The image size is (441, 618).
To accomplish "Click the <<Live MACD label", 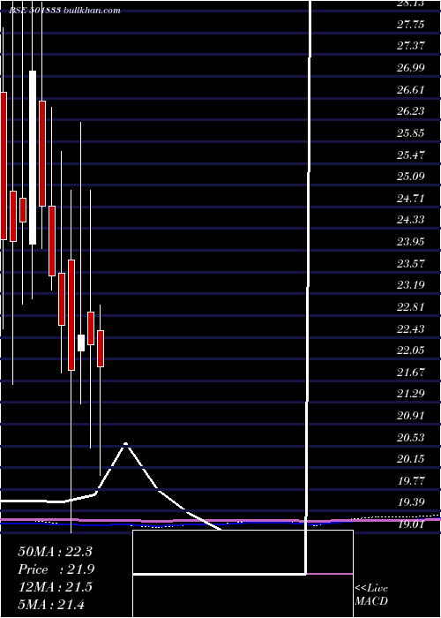I will [371, 595].
